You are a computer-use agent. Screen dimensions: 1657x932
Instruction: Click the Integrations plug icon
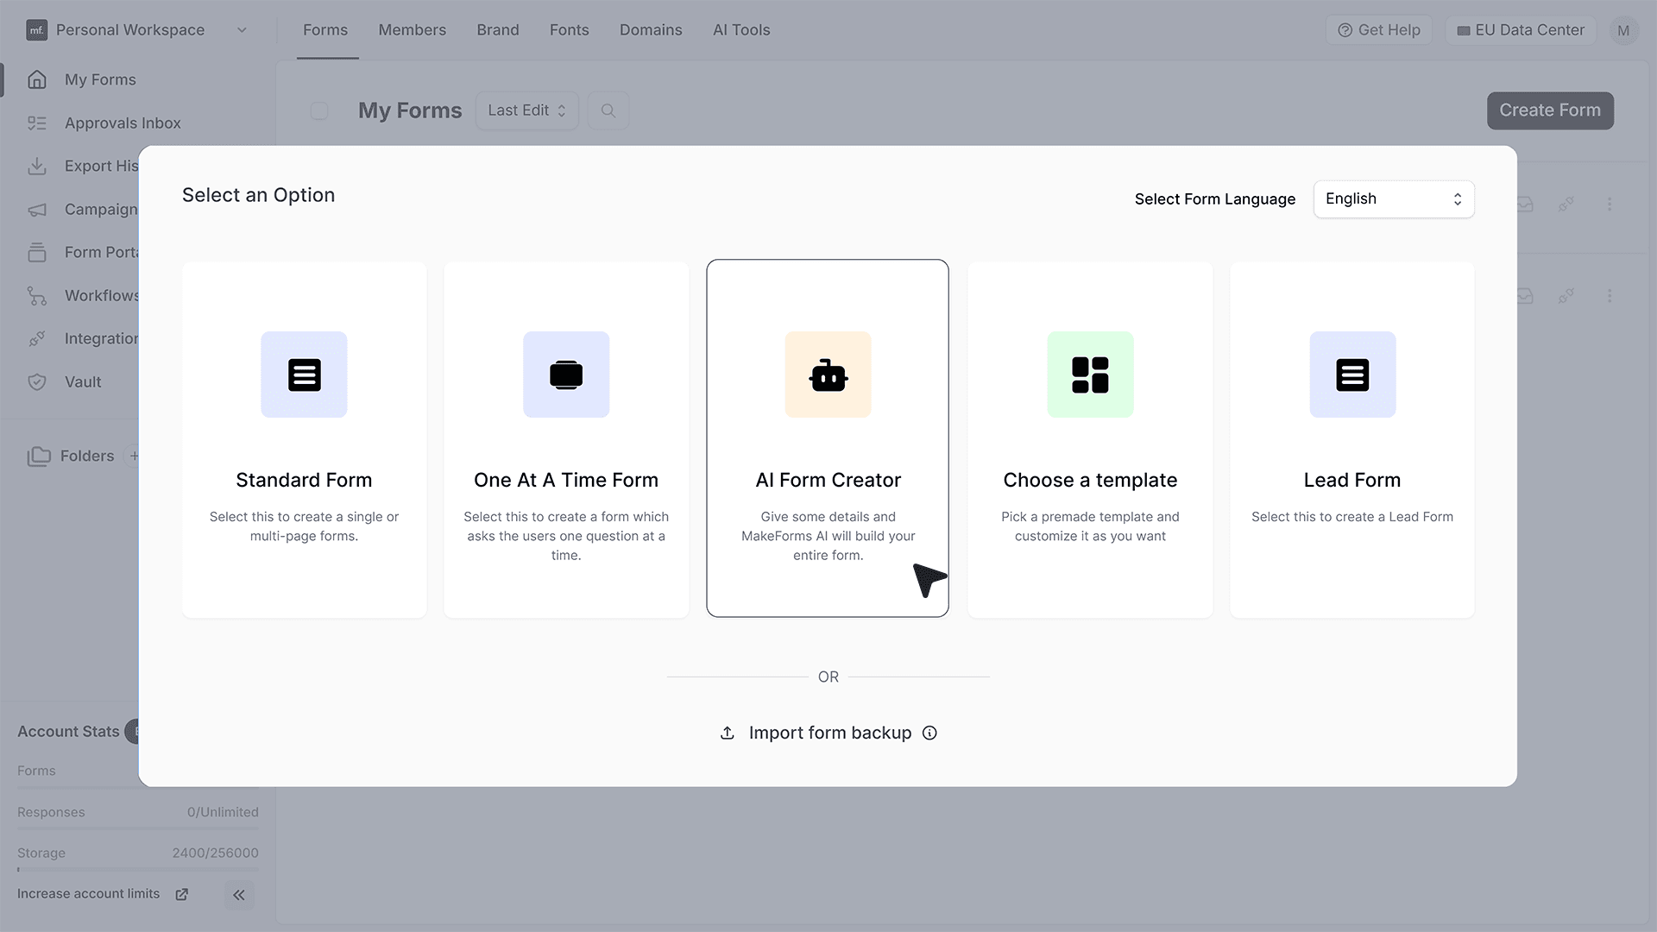(37, 338)
